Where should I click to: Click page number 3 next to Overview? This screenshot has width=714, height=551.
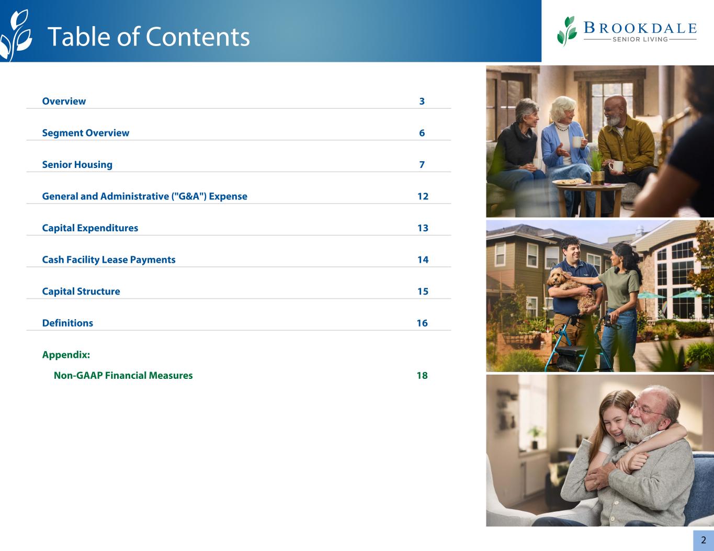pos(422,101)
